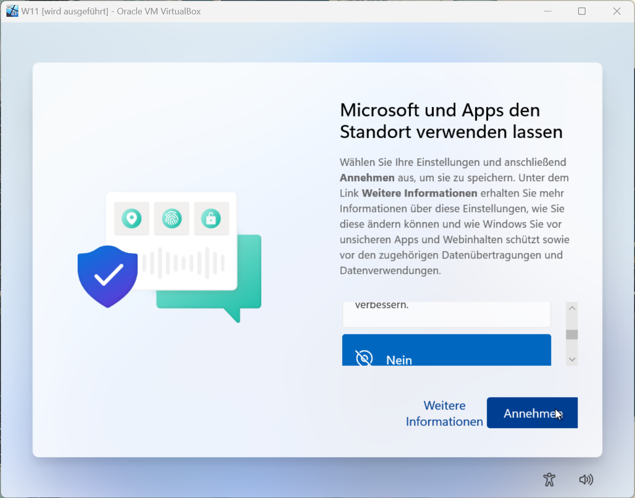Select the Nein location option
This screenshot has height=498, width=635.
coord(447,350)
